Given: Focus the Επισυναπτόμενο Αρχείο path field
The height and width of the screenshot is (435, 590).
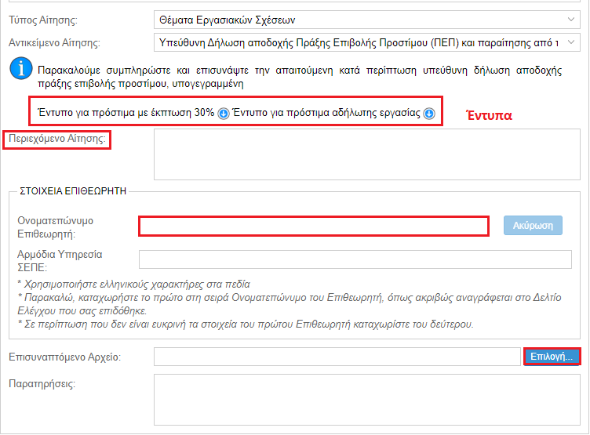Looking at the screenshot, I should [337, 357].
